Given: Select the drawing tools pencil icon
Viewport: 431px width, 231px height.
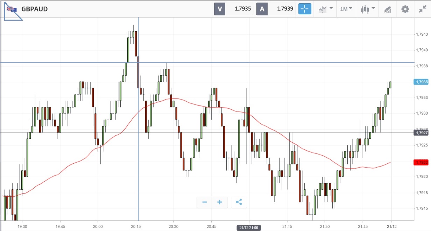Looking at the screenshot, I should tap(387, 9).
